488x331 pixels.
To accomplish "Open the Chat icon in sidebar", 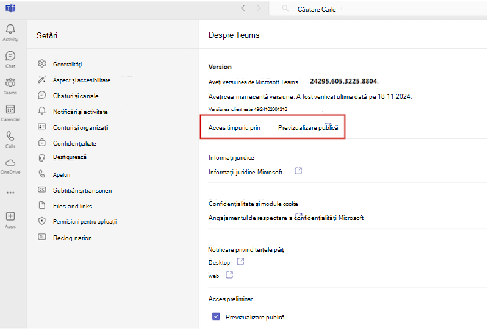I will [10, 56].
